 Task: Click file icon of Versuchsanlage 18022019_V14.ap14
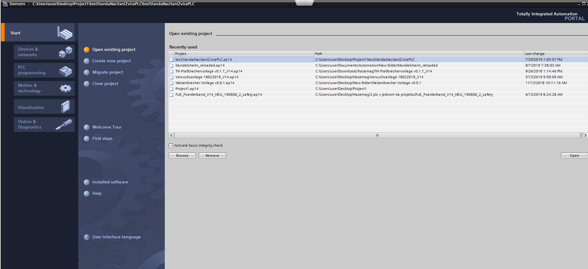click(x=172, y=77)
